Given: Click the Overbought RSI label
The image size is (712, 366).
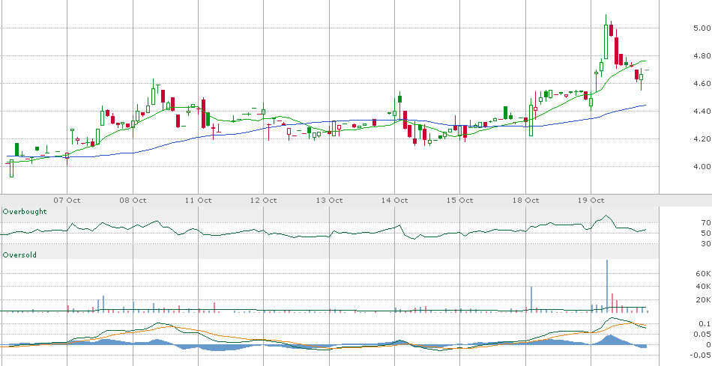Looking at the screenshot, I should tap(25, 211).
